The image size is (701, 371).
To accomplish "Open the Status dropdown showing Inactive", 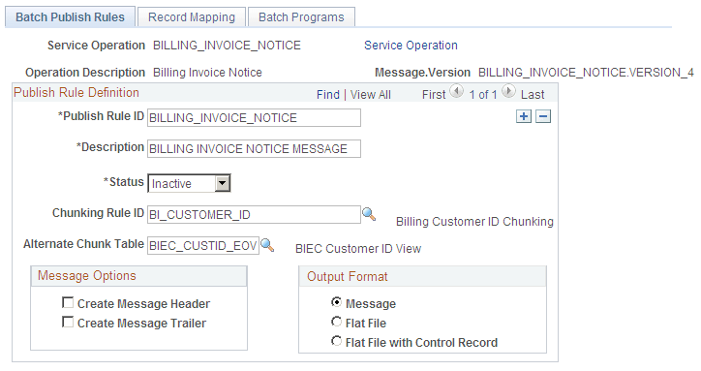I will point(189,183).
